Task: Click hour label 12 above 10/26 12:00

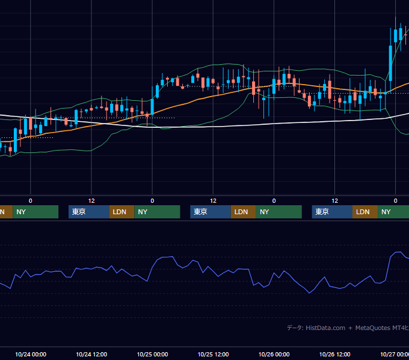Action: tap(334, 201)
